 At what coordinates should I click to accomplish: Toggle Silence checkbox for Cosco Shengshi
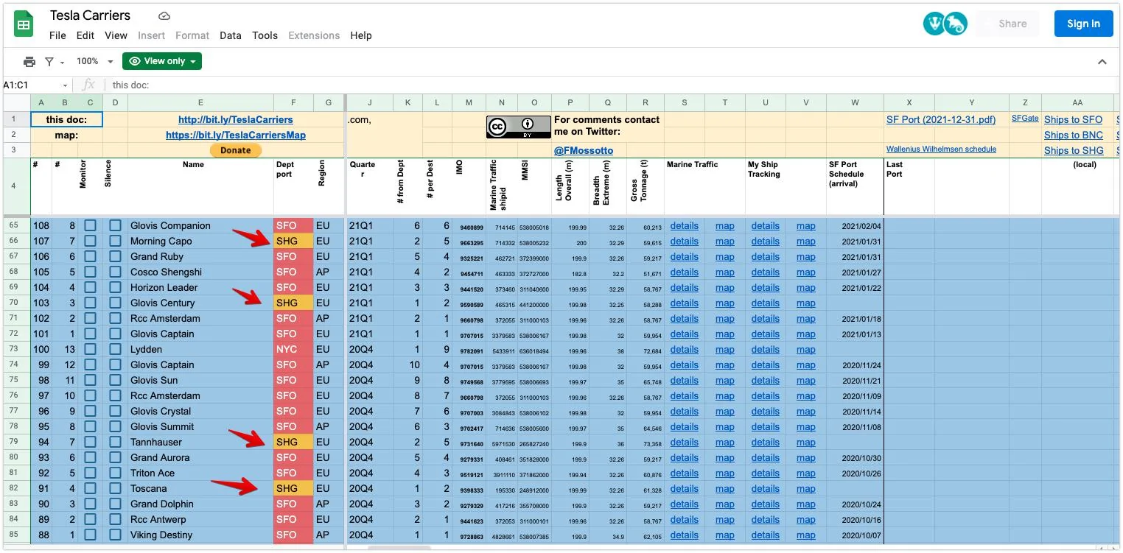coord(115,272)
